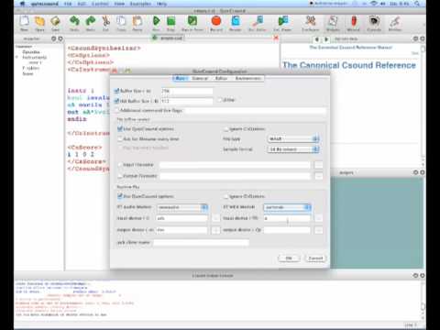Open the File menu in menu bar
Screen dimensions: 440x330
(x=68, y=4)
